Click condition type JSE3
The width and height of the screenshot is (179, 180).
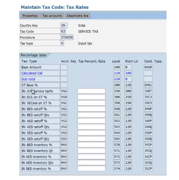point(148,103)
